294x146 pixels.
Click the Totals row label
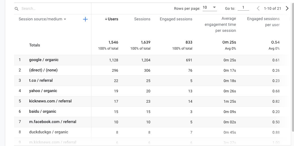pyautogui.click(x=34, y=45)
